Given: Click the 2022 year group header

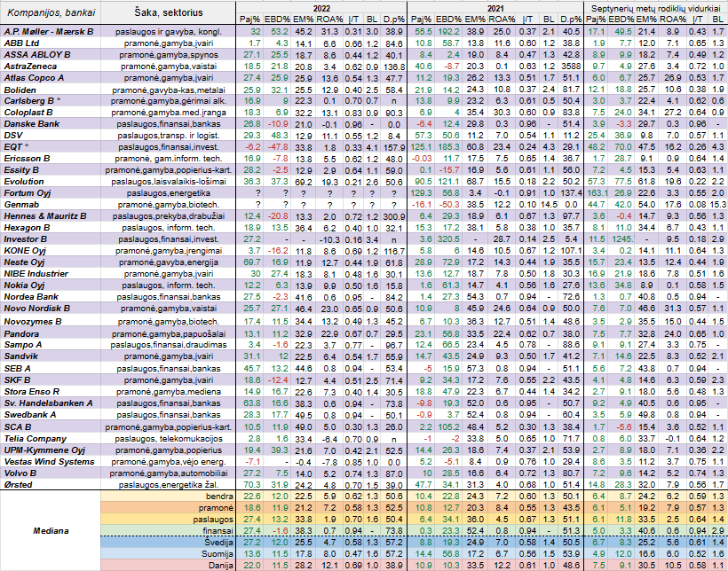Looking at the screenshot, I should pos(321,8).
